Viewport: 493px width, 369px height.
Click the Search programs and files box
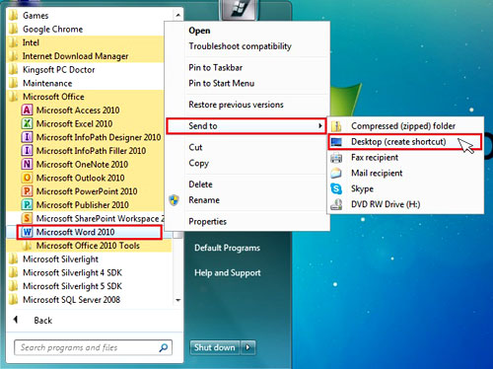pos(93,347)
